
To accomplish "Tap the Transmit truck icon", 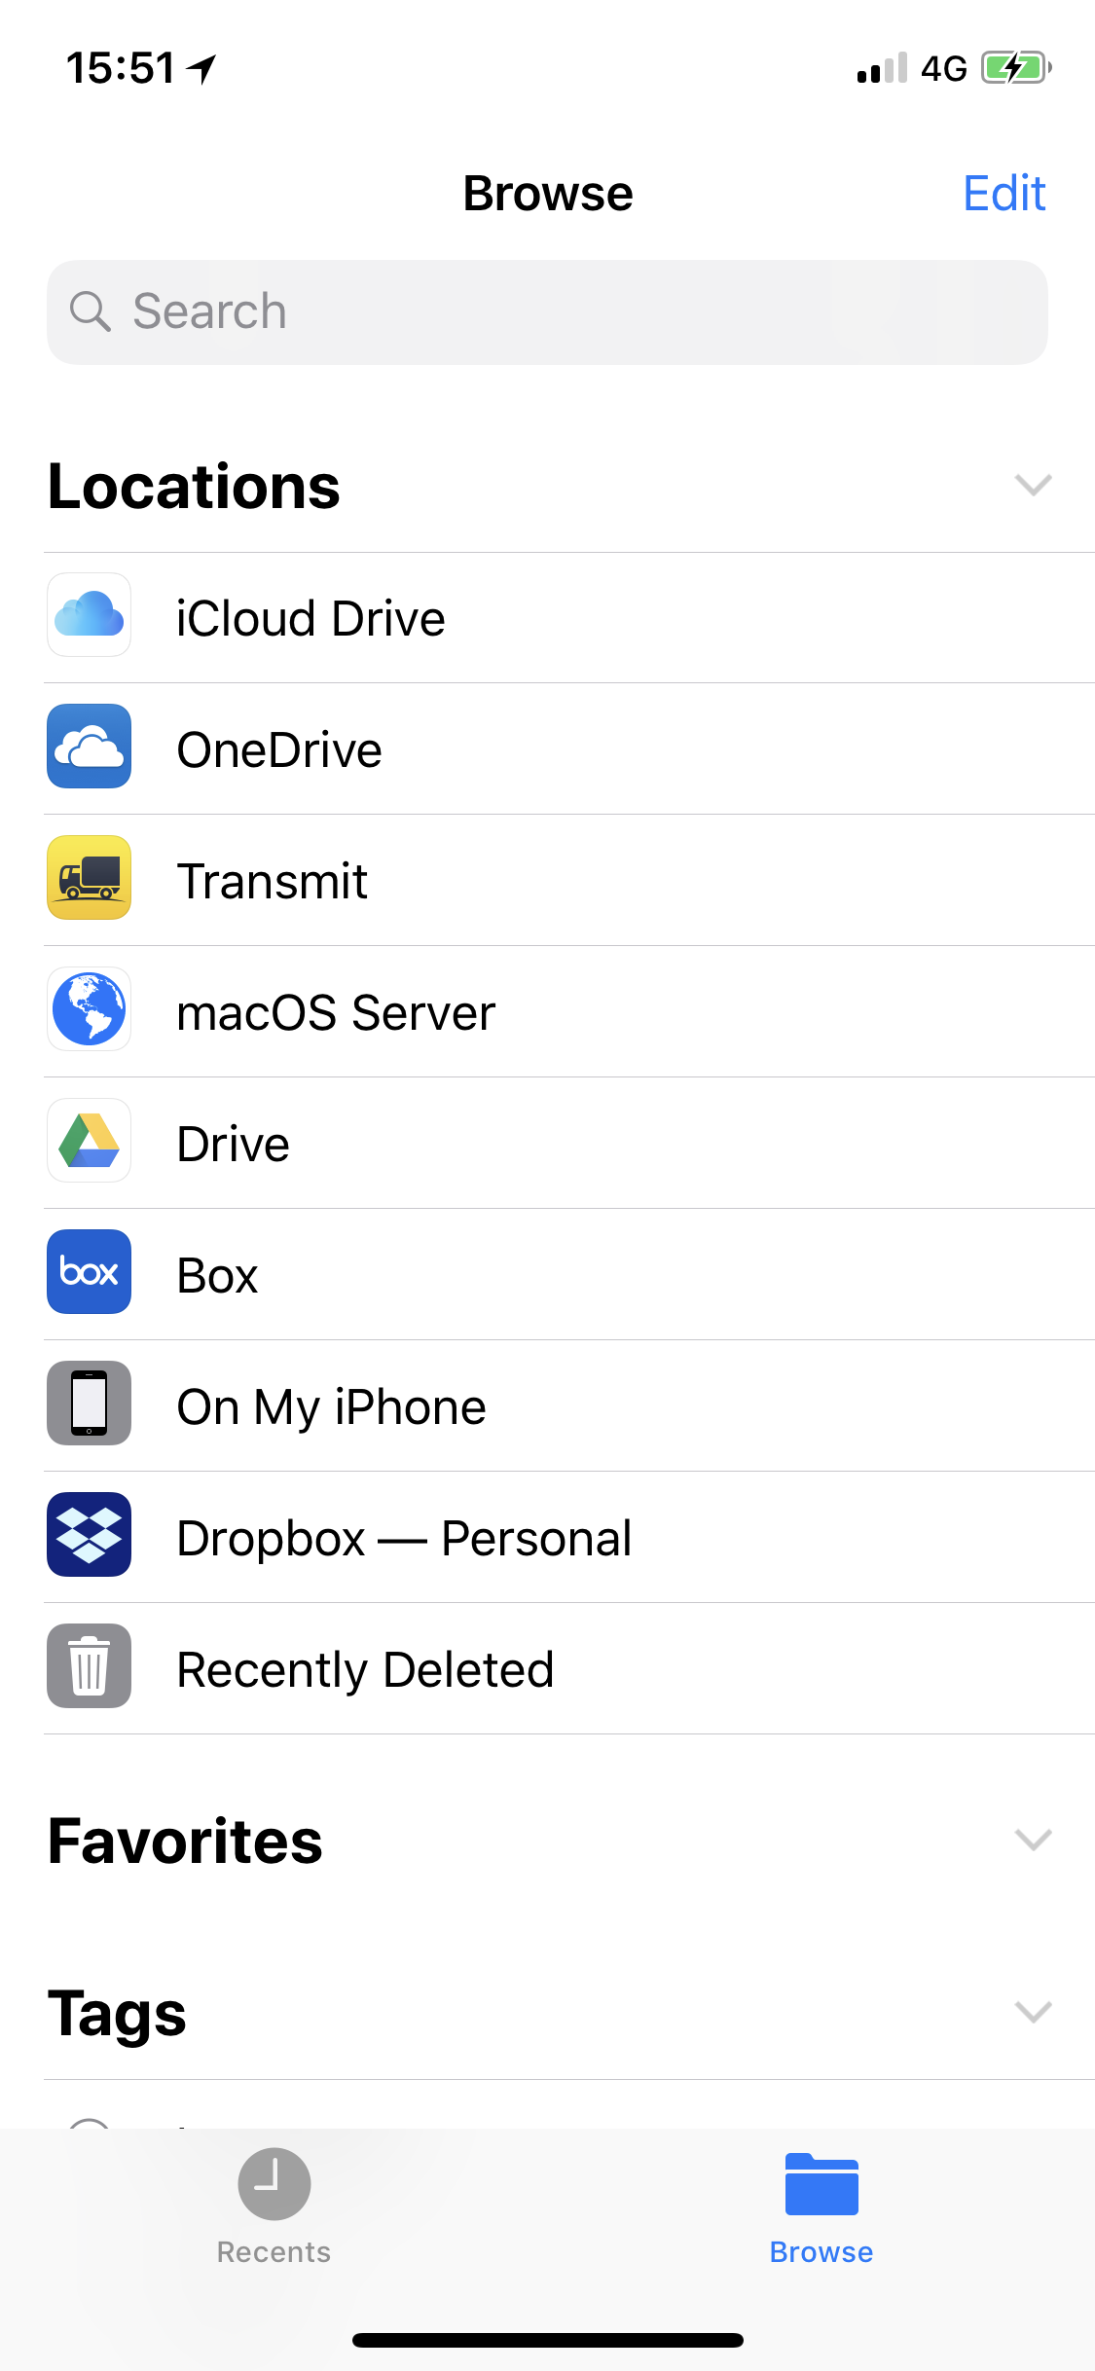I will pos(89,878).
